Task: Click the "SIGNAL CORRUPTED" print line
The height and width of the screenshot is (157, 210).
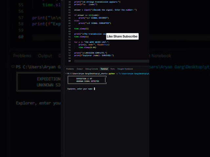Action: tap(95, 23)
